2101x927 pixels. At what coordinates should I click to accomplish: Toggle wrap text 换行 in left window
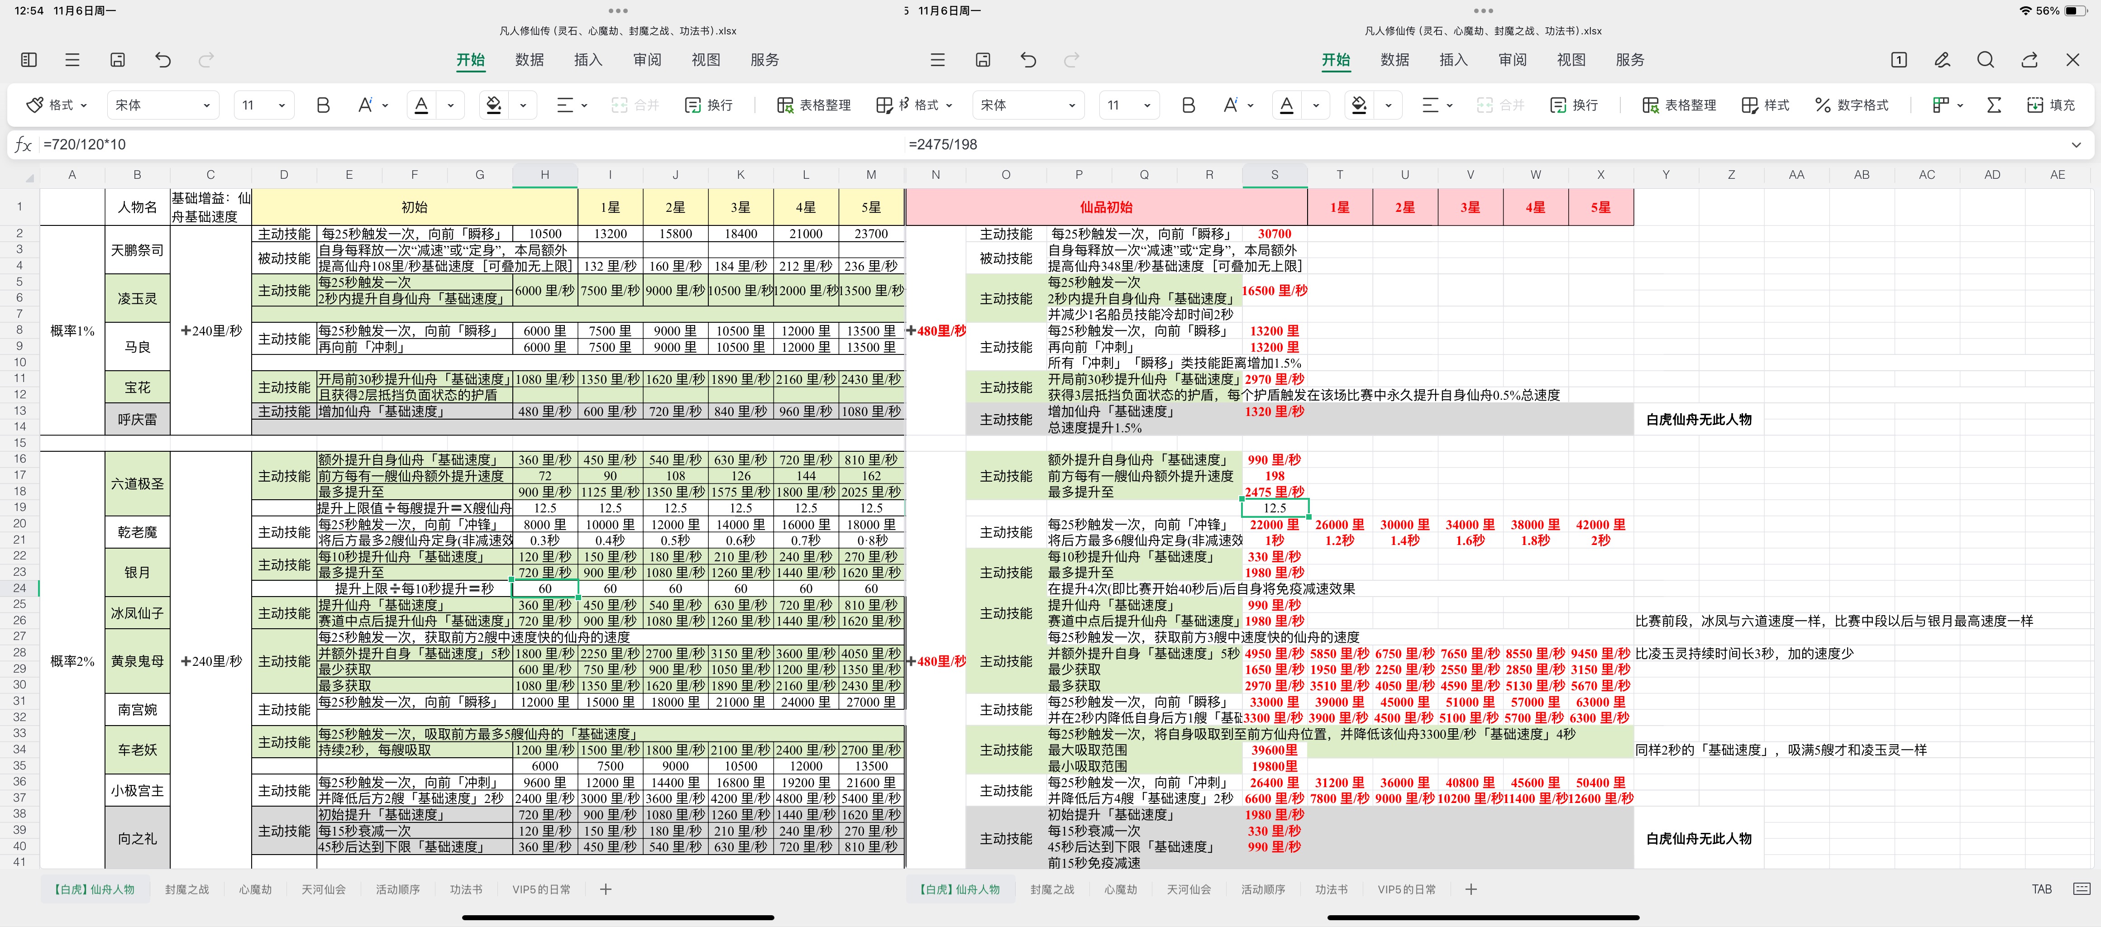tap(709, 105)
